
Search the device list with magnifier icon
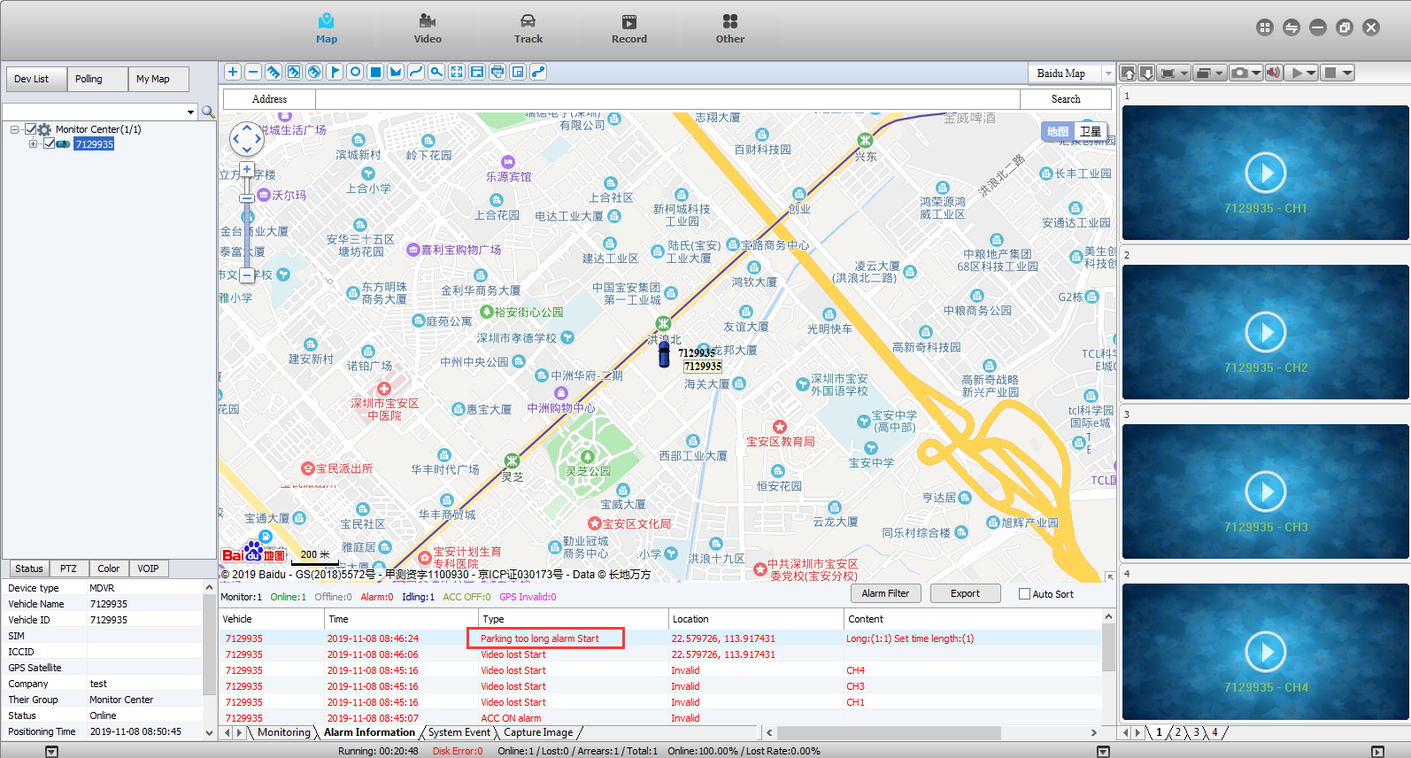click(x=208, y=112)
